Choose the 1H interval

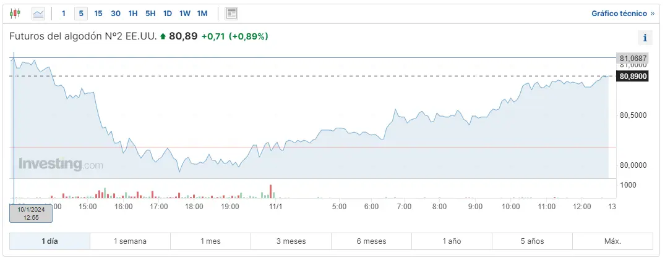click(x=133, y=13)
